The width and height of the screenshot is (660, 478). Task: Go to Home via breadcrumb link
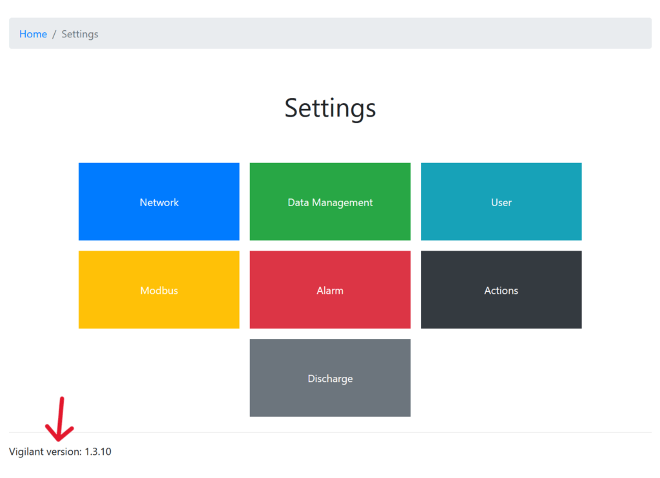coord(34,34)
